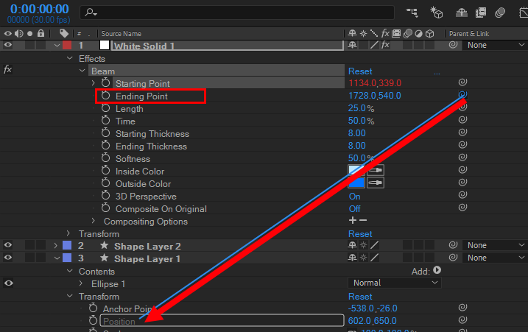Collapse the Effects group
528x332 pixels.
(x=70, y=58)
